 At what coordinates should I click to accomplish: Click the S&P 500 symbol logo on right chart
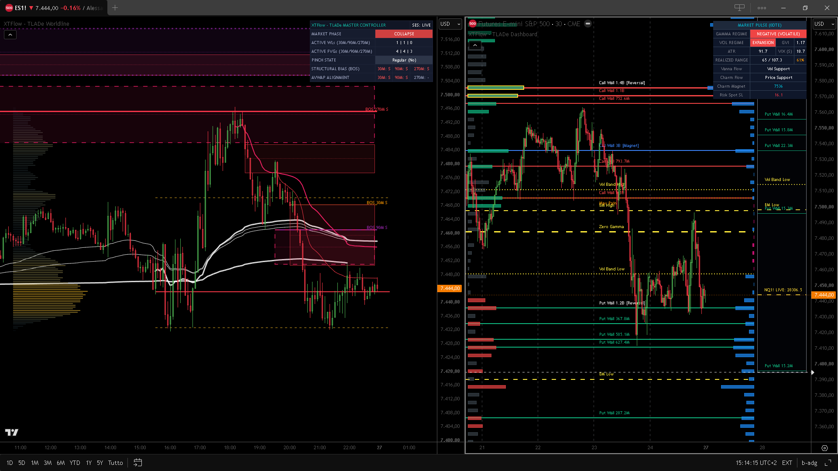(472, 24)
